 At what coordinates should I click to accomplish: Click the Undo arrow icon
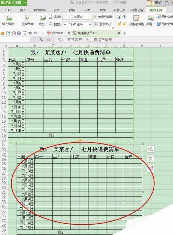pyautogui.click(x=30, y=33)
